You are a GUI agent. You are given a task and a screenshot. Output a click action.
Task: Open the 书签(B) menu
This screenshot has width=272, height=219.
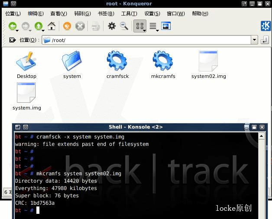(x=106, y=13)
